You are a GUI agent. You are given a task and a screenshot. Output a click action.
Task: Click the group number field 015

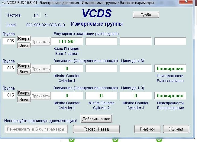pyautogui.click(x=9, y=95)
